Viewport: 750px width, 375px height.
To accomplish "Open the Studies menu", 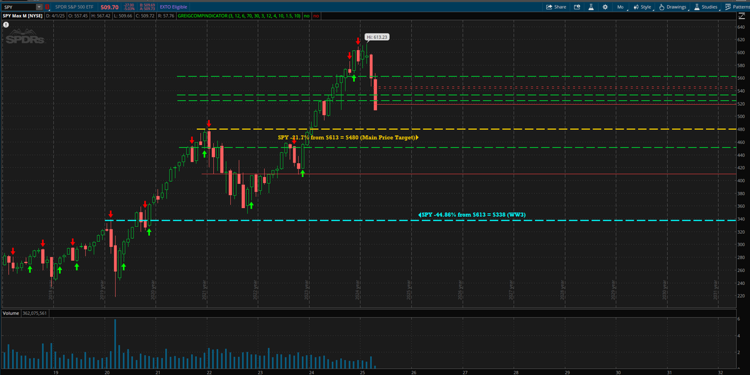I will point(705,7).
